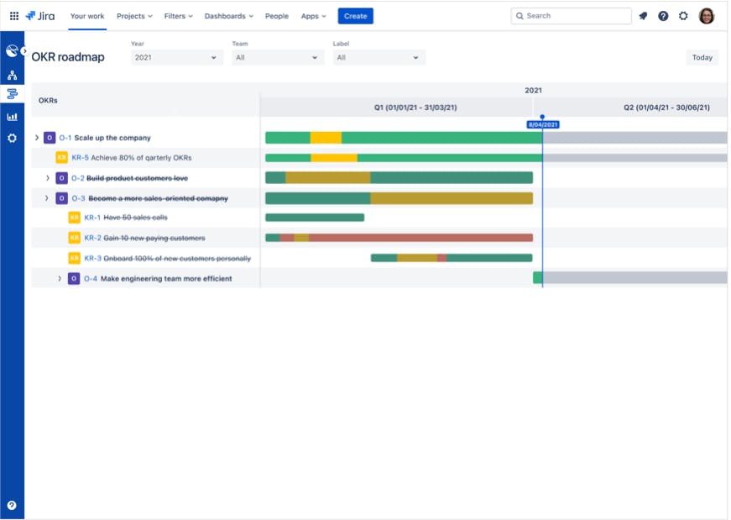
Task: Click the help icon at sidebar bottom
Action: (x=12, y=505)
